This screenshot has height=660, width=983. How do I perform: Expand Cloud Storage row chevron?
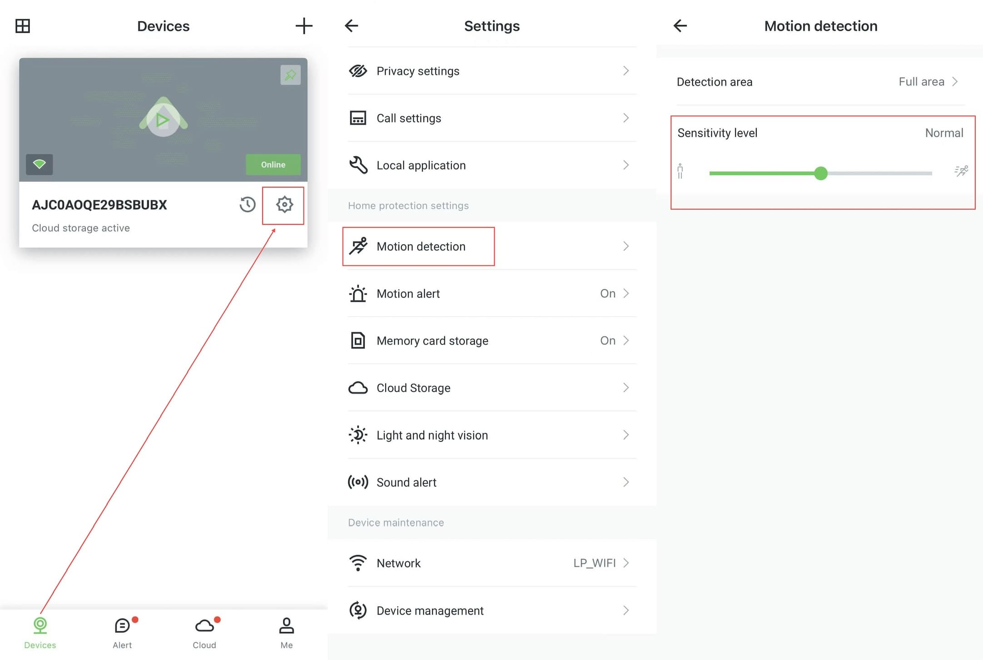pos(626,388)
